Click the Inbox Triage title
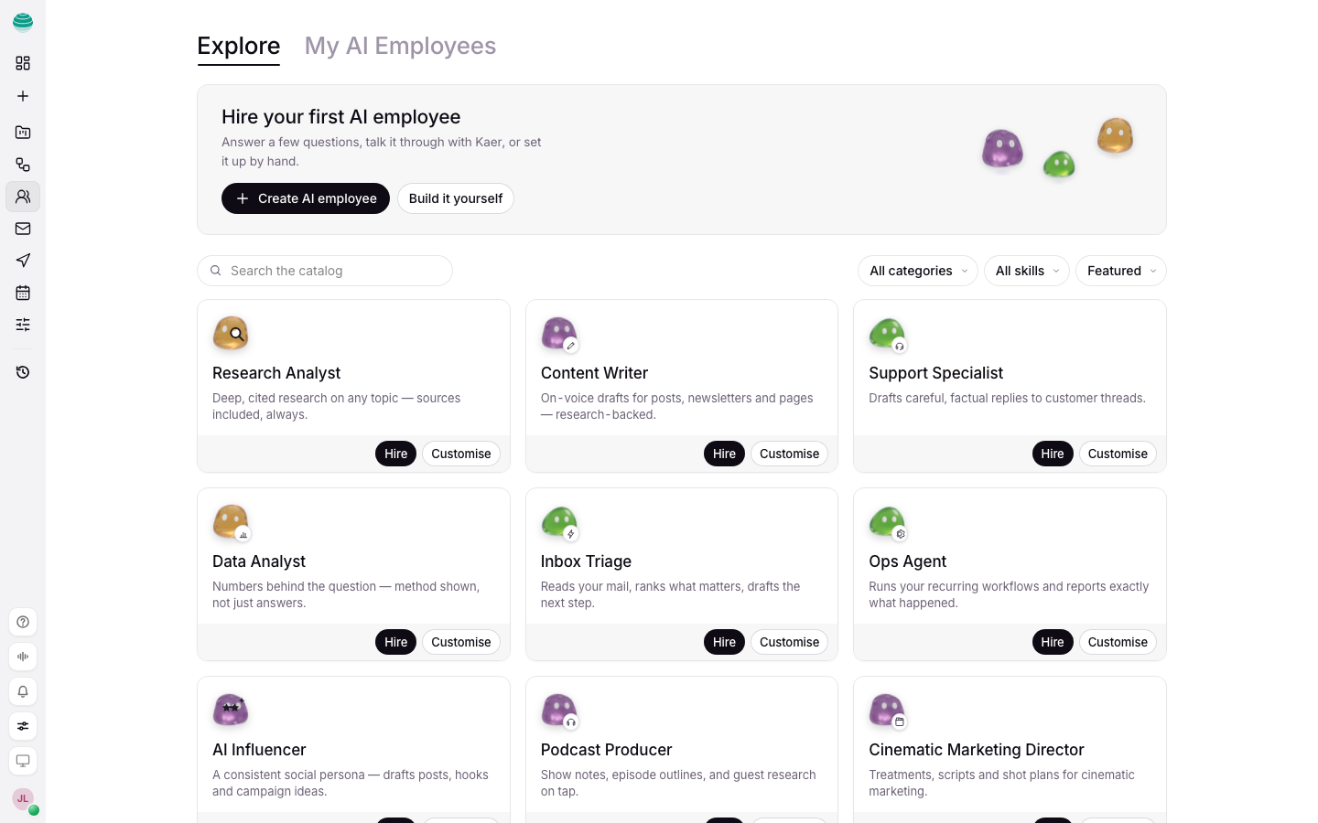The width and height of the screenshot is (1318, 823). tap(586, 561)
